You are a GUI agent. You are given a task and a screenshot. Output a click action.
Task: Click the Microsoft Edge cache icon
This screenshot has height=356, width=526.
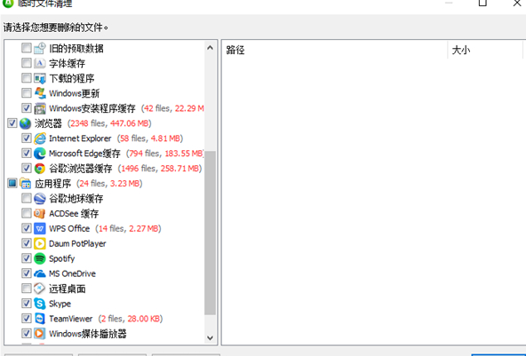pyautogui.click(x=40, y=154)
